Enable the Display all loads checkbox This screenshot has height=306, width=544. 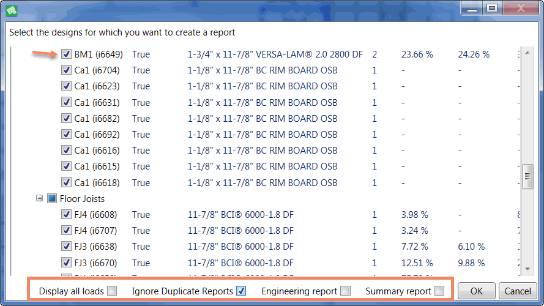point(112,291)
